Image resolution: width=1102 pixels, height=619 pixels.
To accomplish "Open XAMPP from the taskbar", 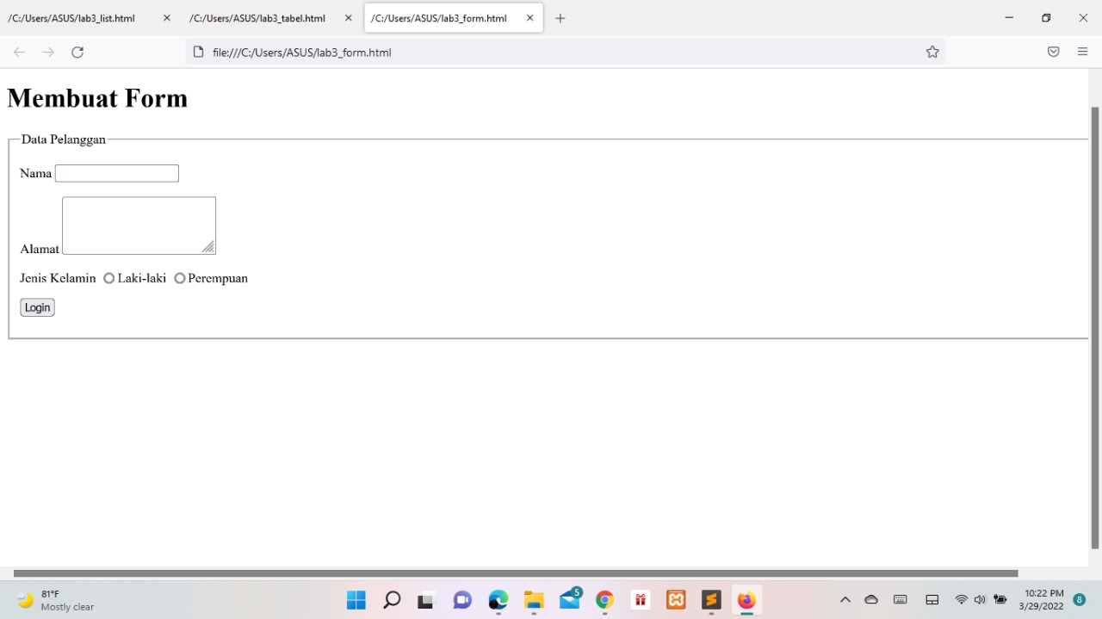I will pyautogui.click(x=676, y=600).
